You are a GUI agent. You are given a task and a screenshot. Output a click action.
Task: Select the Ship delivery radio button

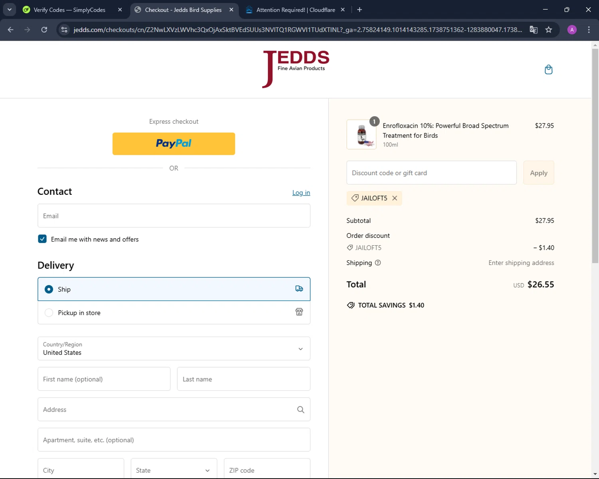tap(49, 289)
